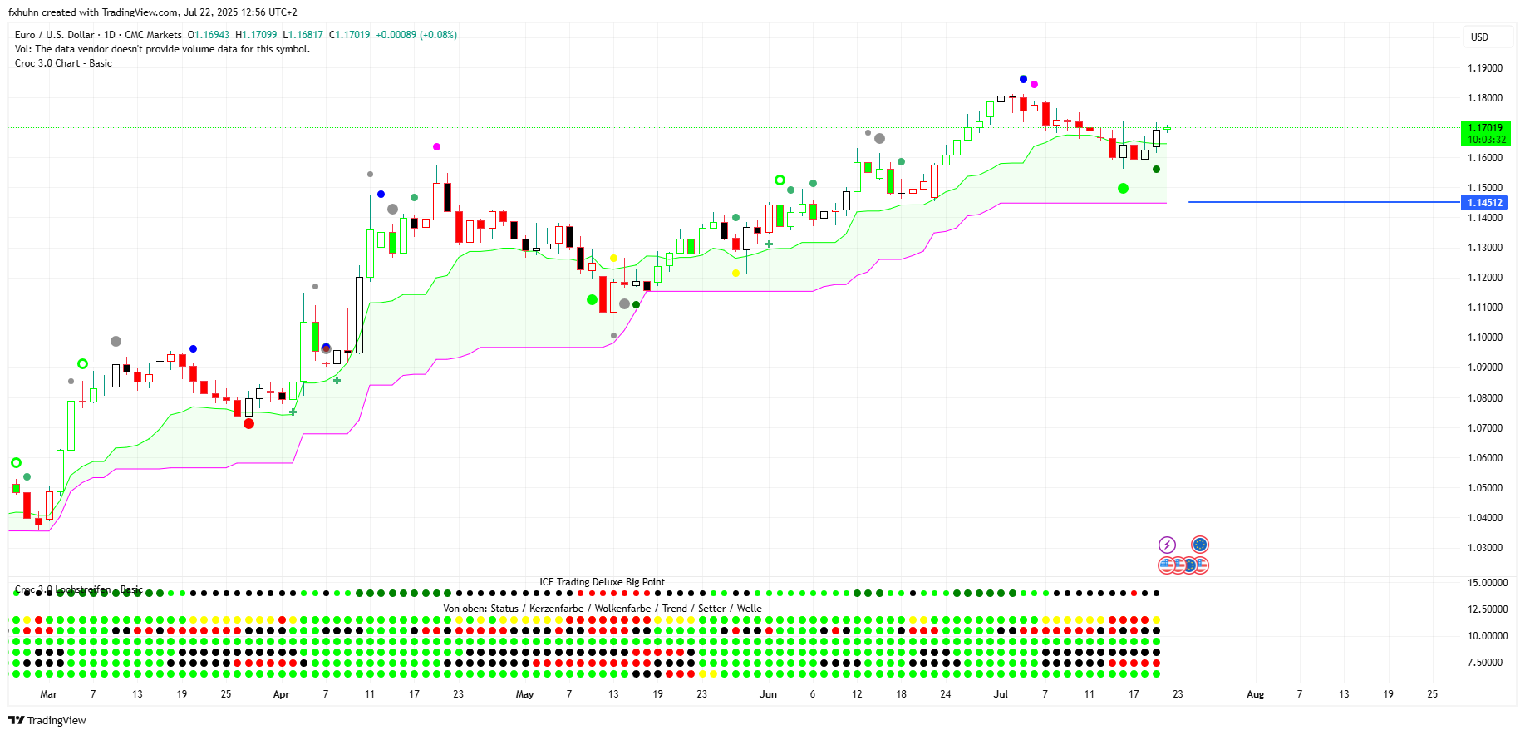This screenshot has width=1525, height=735.
Task: Click the 1.19000 price axis label
Action: [1484, 68]
